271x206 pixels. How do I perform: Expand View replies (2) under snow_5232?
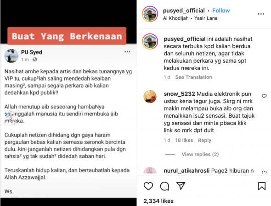[200, 154]
